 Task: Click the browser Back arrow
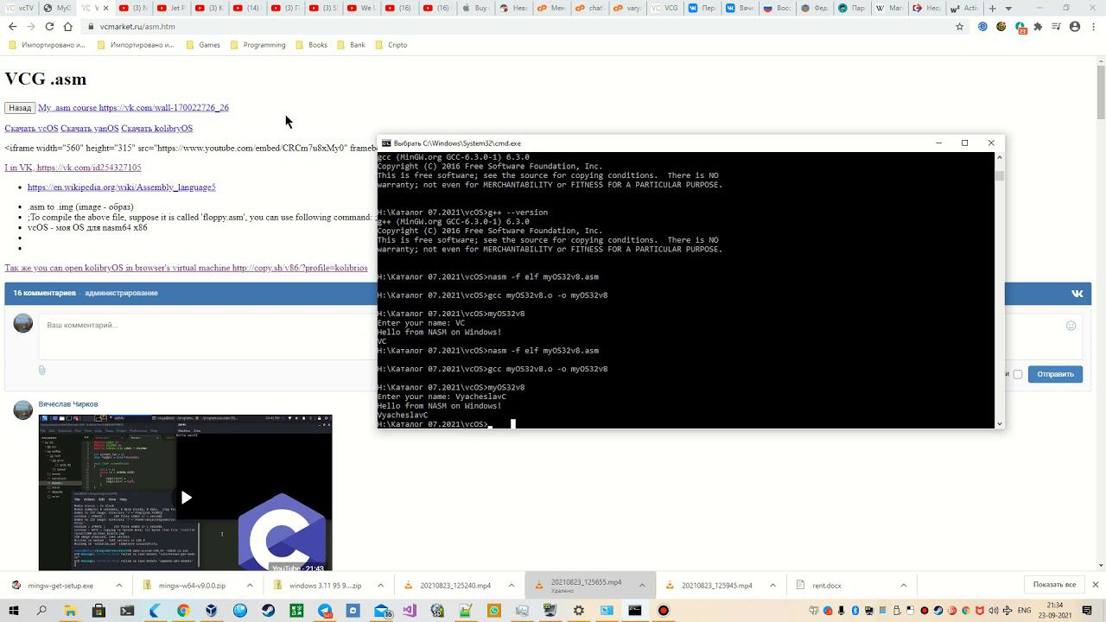(x=12, y=27)
